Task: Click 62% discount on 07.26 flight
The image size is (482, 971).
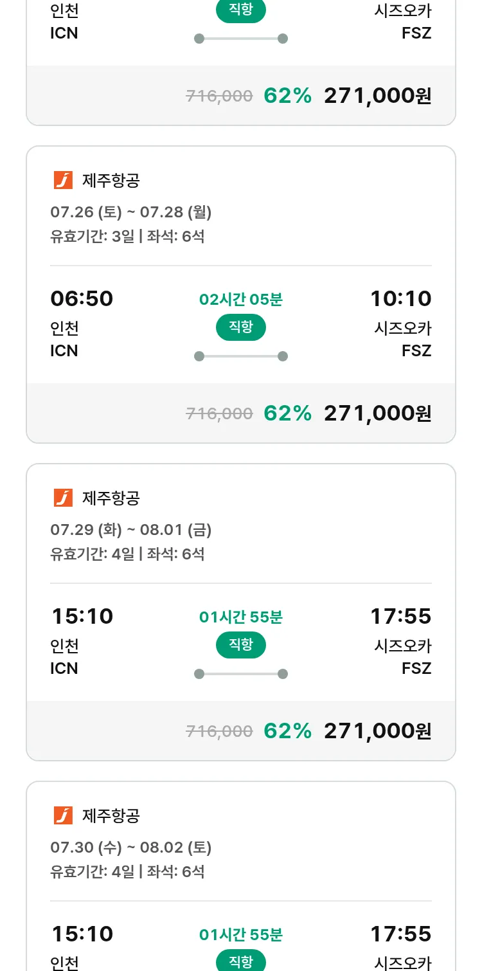Action: [x=288, y=413]
